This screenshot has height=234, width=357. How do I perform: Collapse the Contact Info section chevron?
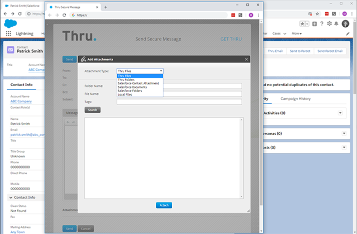11,197
